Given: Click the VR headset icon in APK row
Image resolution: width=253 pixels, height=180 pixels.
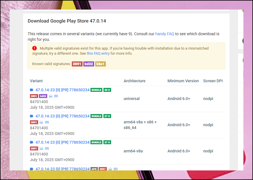Looking at the screenshot, I should click(116, 169).
